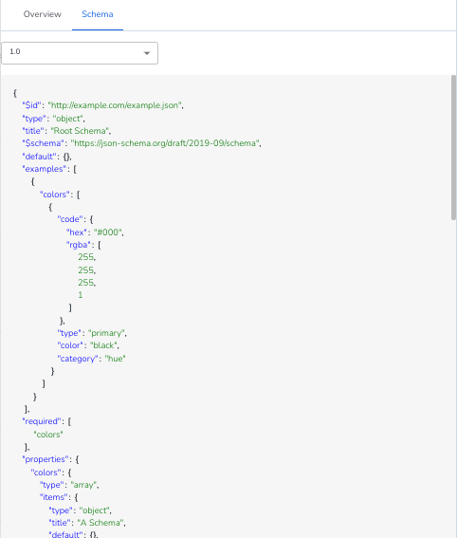Click the "primary" type value
Image resolution: width=457 pixels, height=538 pixels.
click(106, 333)
